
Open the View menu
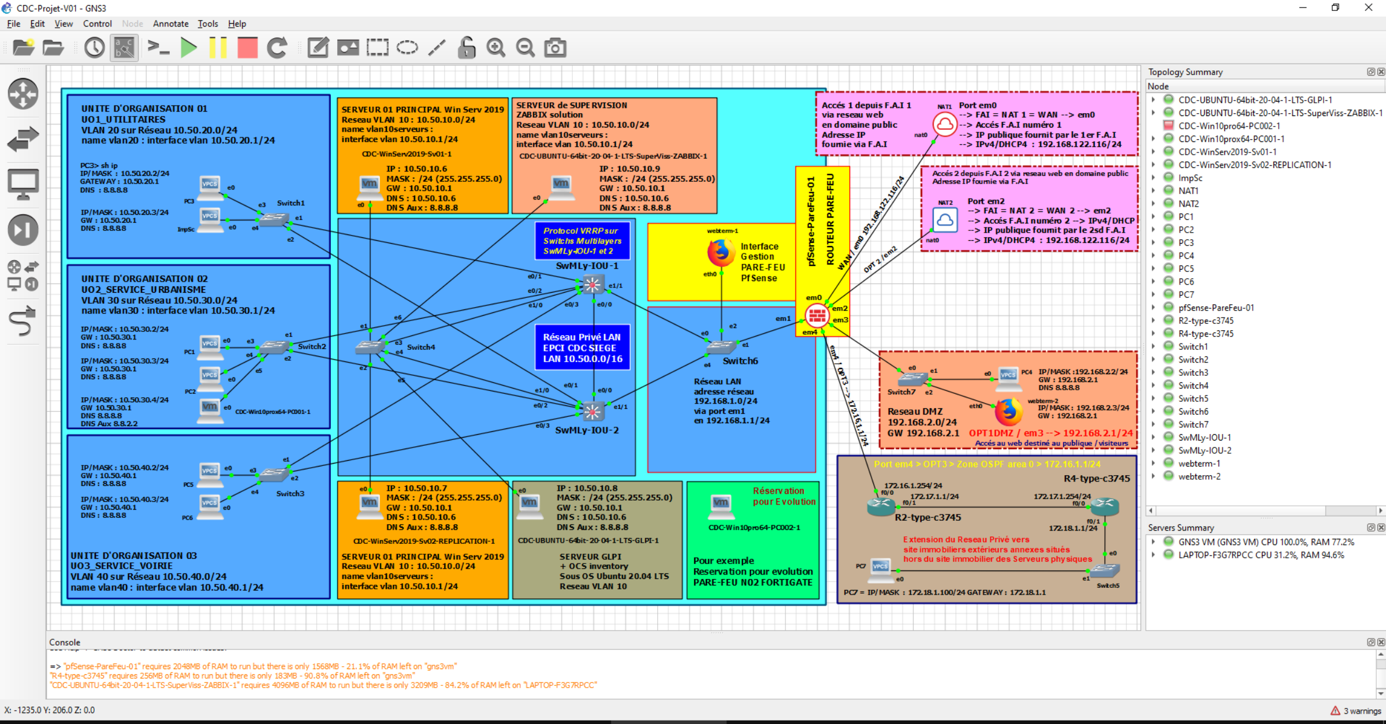[64, 24]
